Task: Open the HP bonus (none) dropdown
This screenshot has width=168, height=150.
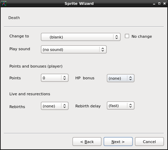Action: point(120,78)
